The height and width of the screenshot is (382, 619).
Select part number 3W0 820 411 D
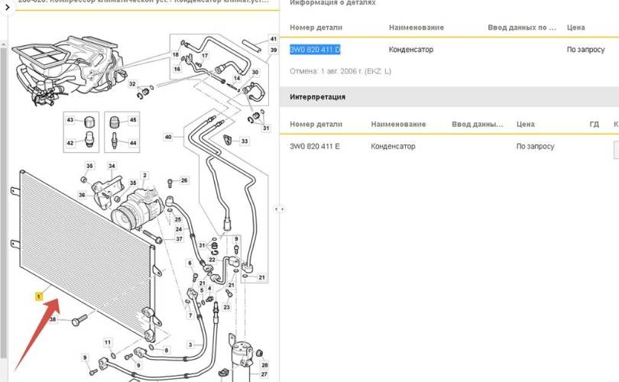pyautogui.click(x=315, y=50)
